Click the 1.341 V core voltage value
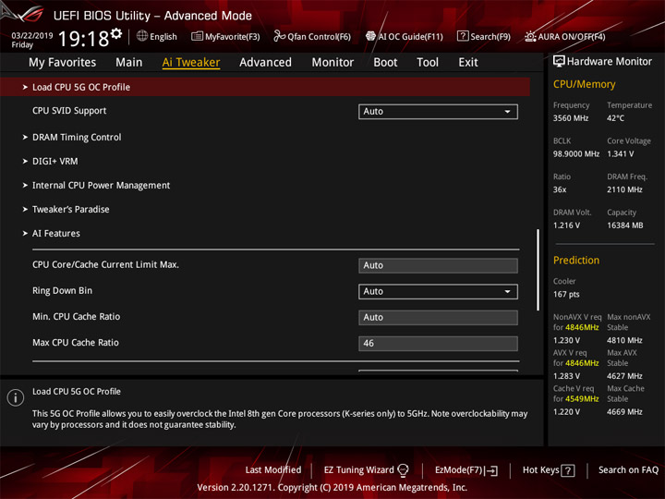This screenshot has width=665, height=499. point(620,153)
